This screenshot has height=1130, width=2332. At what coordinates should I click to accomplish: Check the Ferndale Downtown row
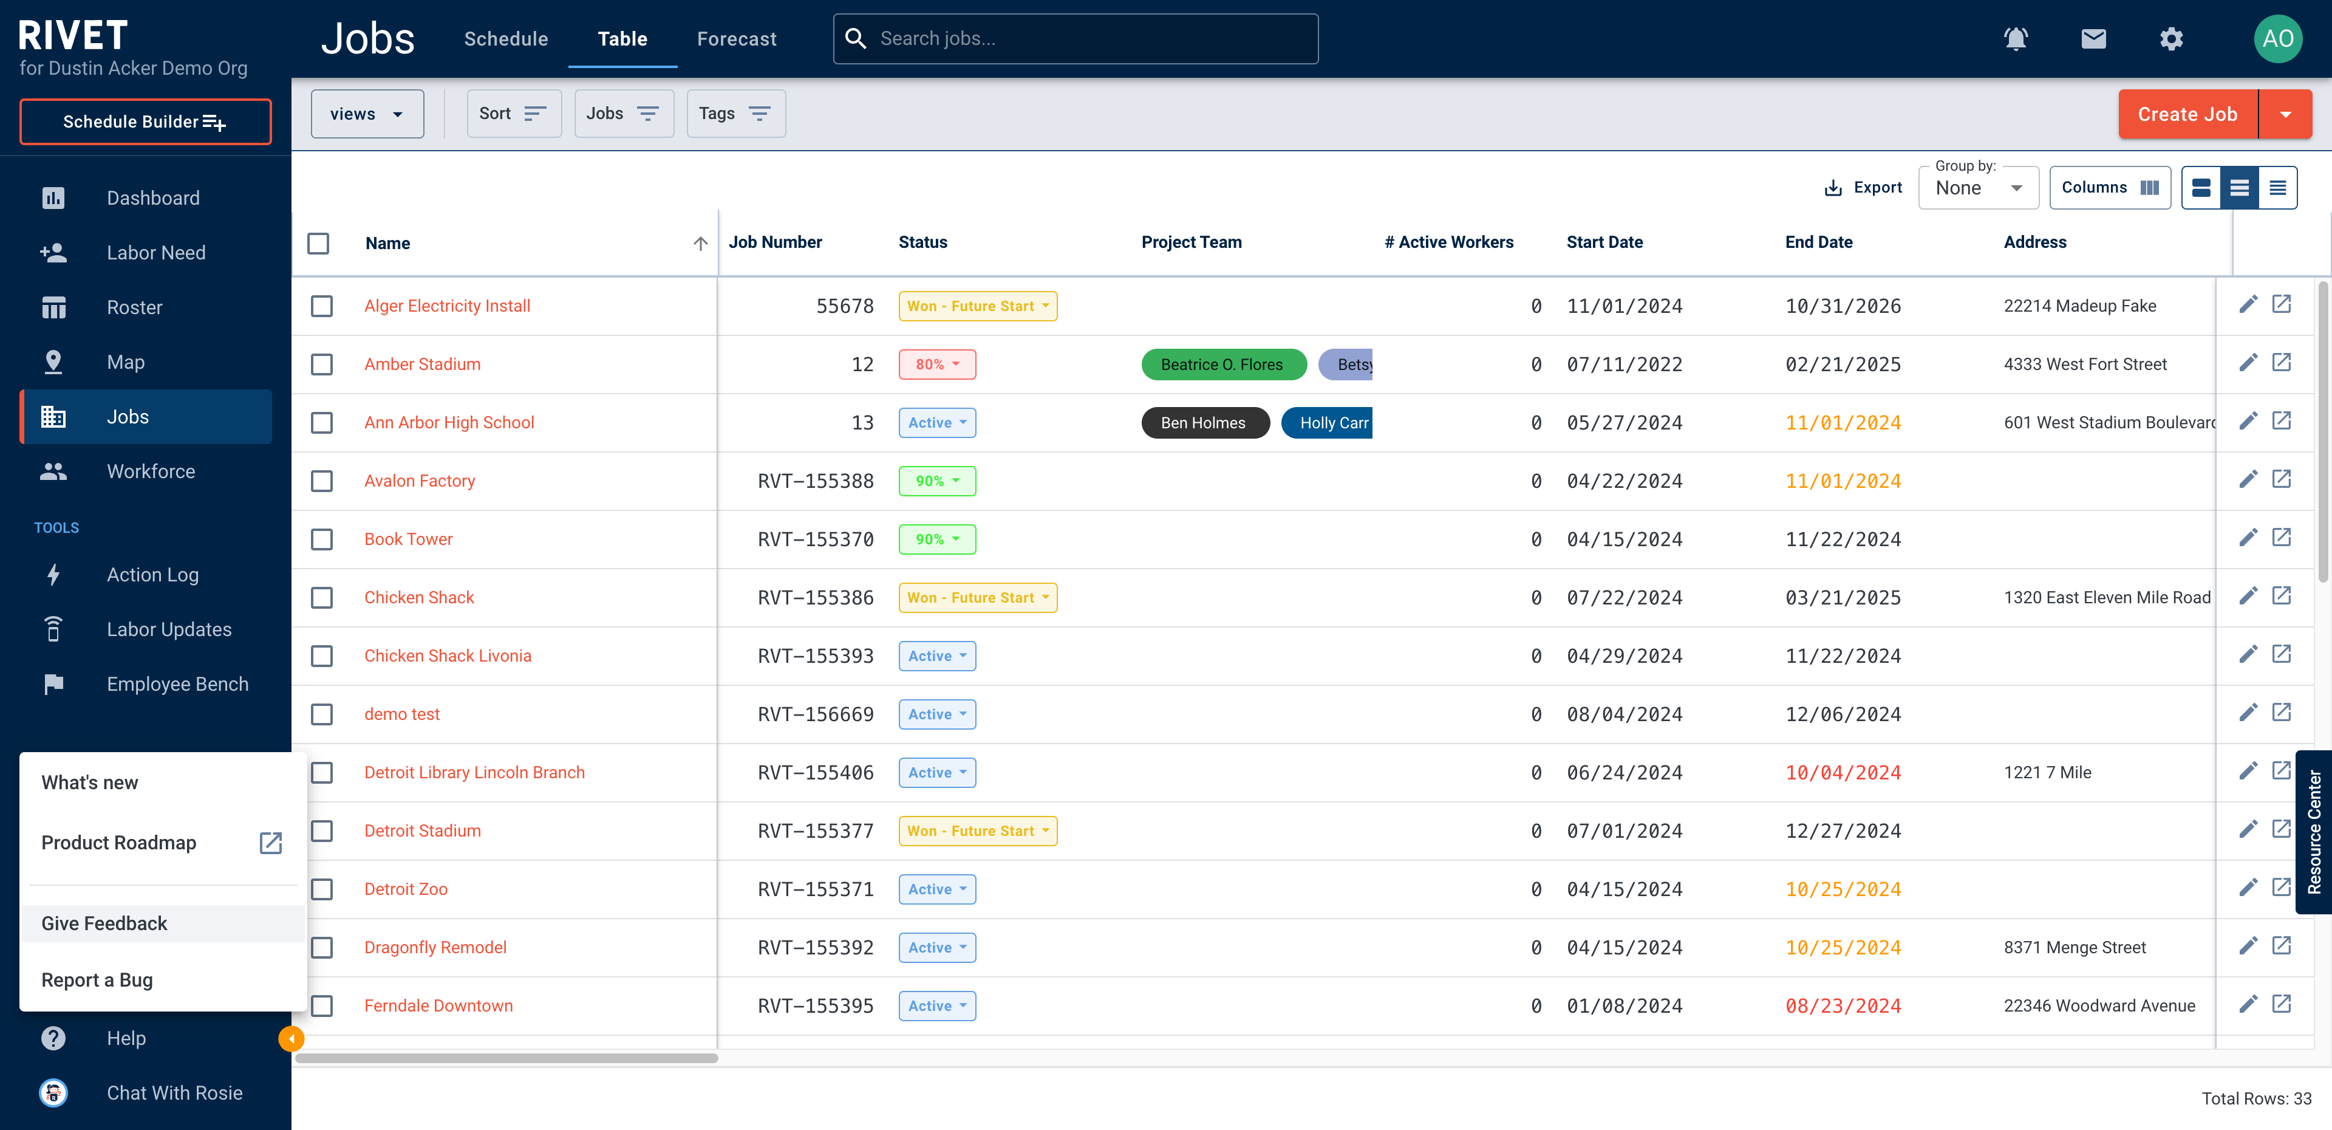coord(321,1006)
